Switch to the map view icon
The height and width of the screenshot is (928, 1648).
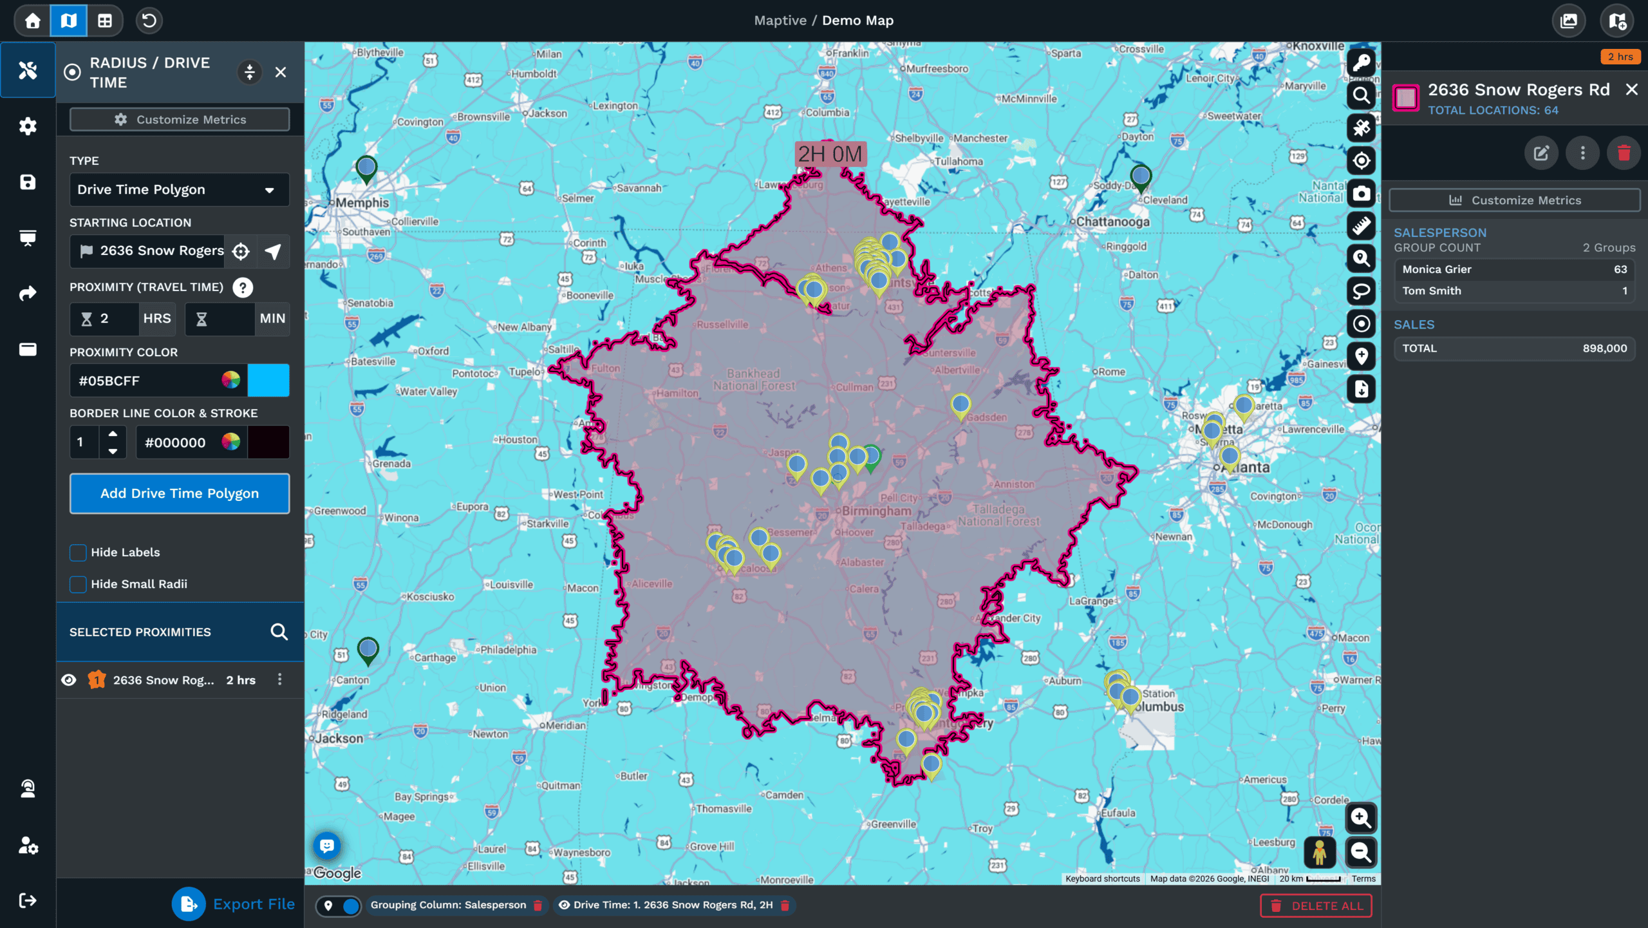[69, 21]
